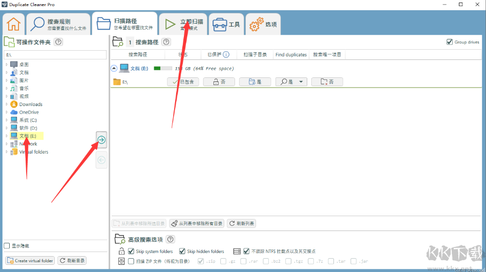Toggle 扫描子目录 是 button for E:\
This screenshot has width=486, height=272.
coord(255,82)
